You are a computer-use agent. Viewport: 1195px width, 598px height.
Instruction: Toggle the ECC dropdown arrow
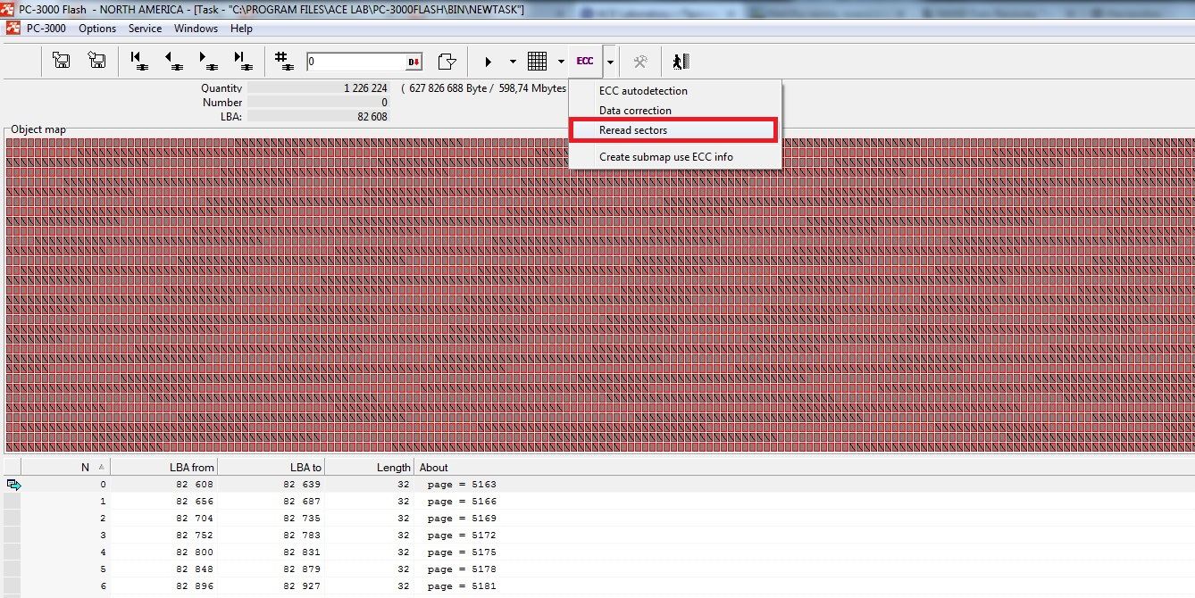coord(610,62)
